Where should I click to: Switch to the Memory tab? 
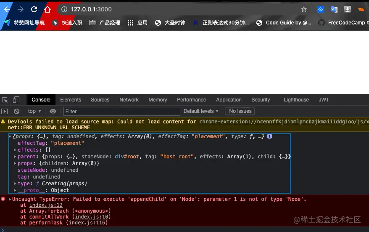(158, 100)
